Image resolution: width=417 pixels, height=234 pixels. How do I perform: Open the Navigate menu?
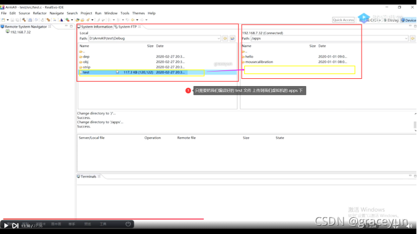tap(57, 13)
